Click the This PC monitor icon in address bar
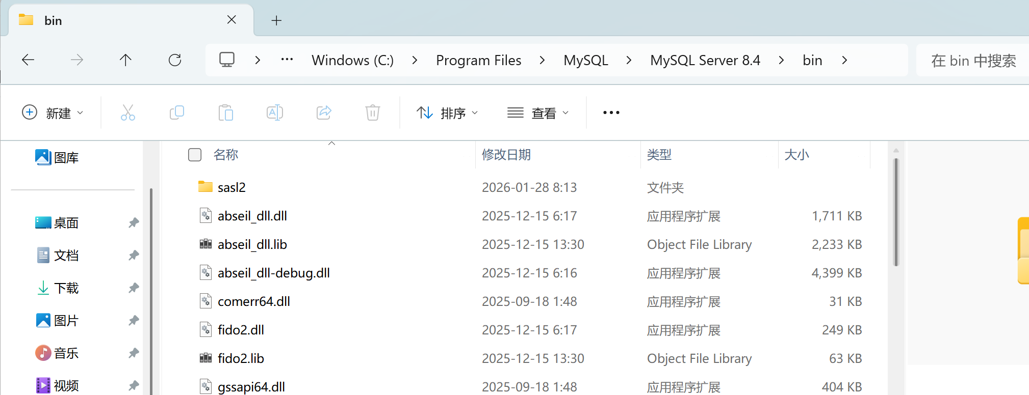 pyautogui.click(x=227, y=60)
